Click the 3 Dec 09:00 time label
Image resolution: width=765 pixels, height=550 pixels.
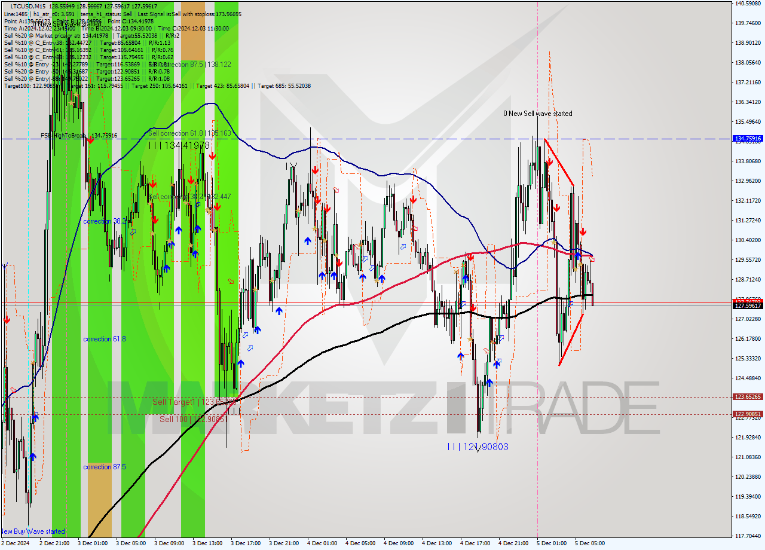[170, 543]
